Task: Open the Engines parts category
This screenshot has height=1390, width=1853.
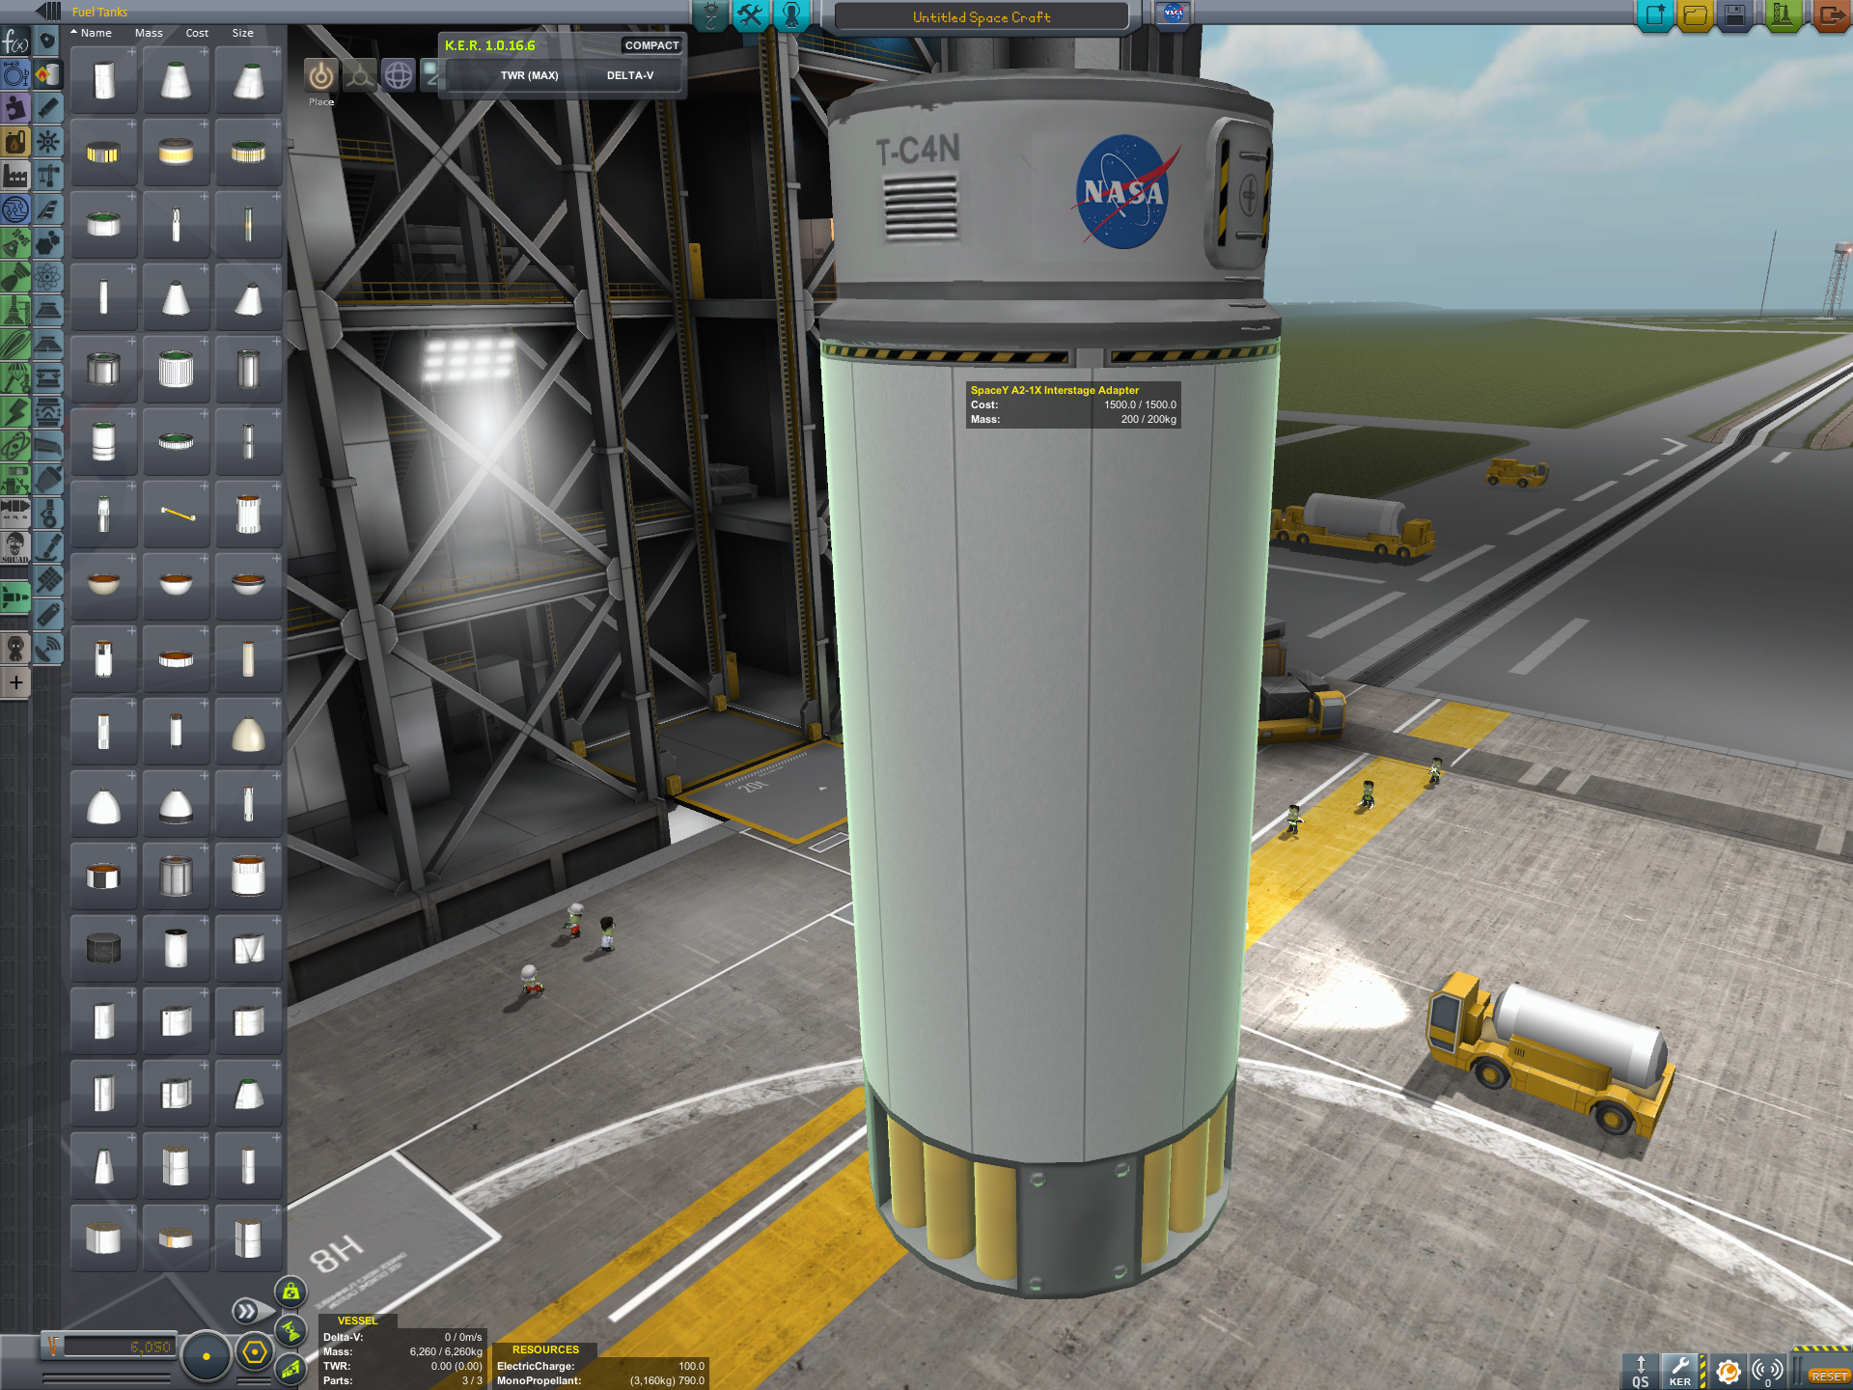Action: click(47, 108)
